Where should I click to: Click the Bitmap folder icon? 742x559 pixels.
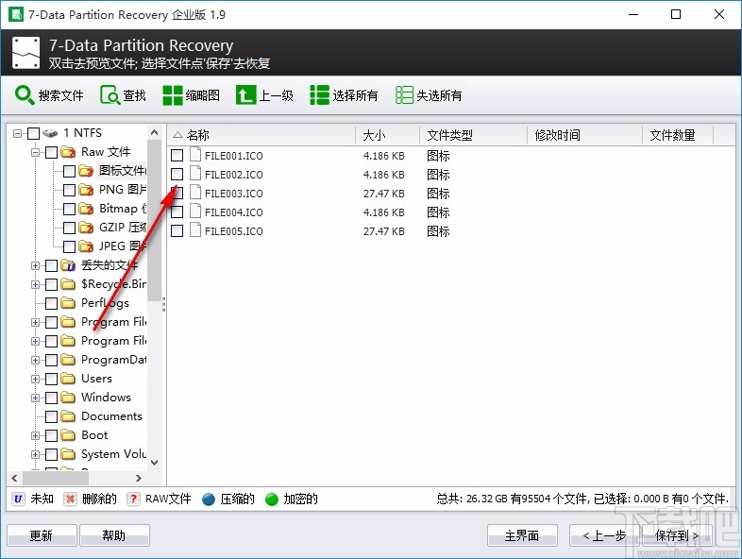click(x=86, y=209)
